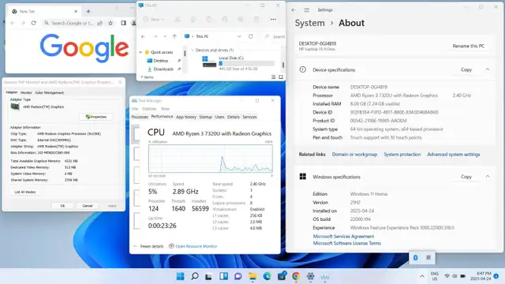Open Widgets from the taskbar
The image size is (505, 284).
tap(223, 276)
